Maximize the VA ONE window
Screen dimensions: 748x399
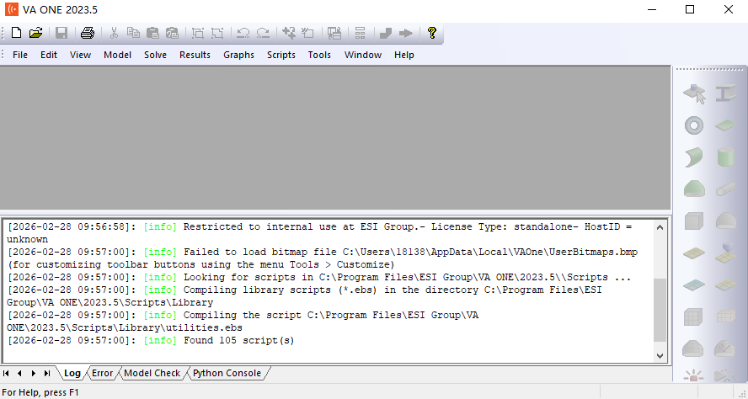[690, 9]
